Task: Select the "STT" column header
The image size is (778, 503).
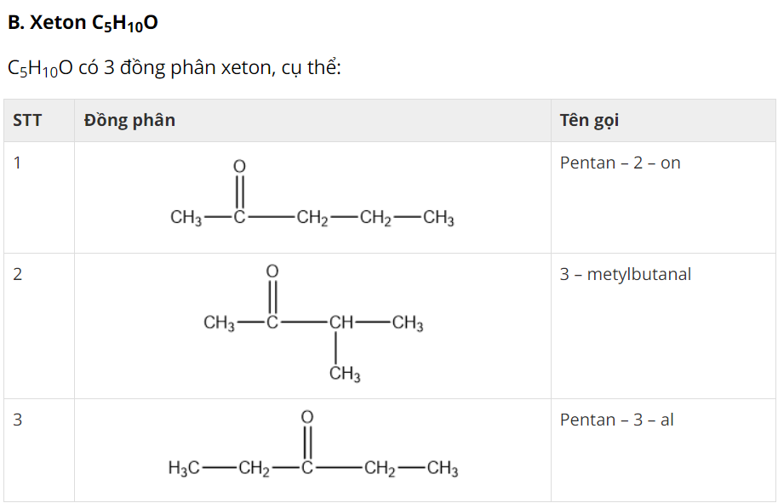Action: click(x=27, y=120)
